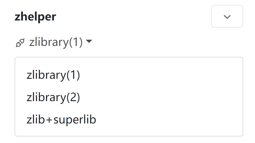
Task: Select zlibrary(1) option in the list
Action: (x=53, y=75)
